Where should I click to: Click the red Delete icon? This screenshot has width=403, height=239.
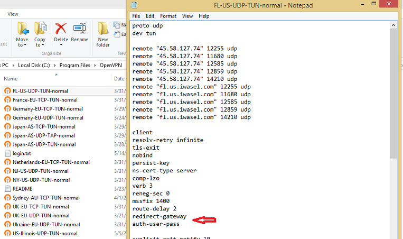[61, 29]
